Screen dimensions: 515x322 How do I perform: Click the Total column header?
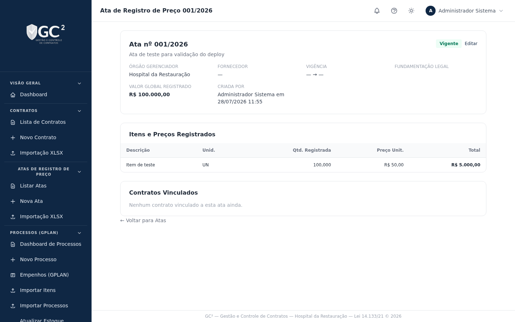474,150
